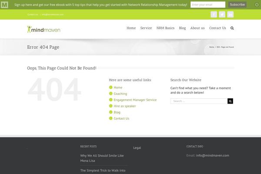Image resolution: width=261 pixels, height=174 pixels.
Task: Click the bullet icon beside Home link
Action: [110, 87]
